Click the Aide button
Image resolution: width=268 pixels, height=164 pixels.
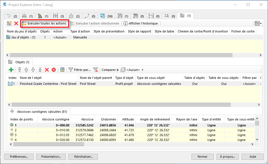[x=253, y=157]
